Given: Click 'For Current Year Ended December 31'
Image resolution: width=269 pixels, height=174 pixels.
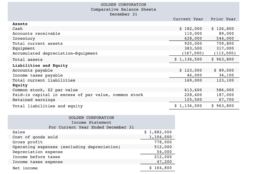Looking at the screenshot, I should coord(91,127).
